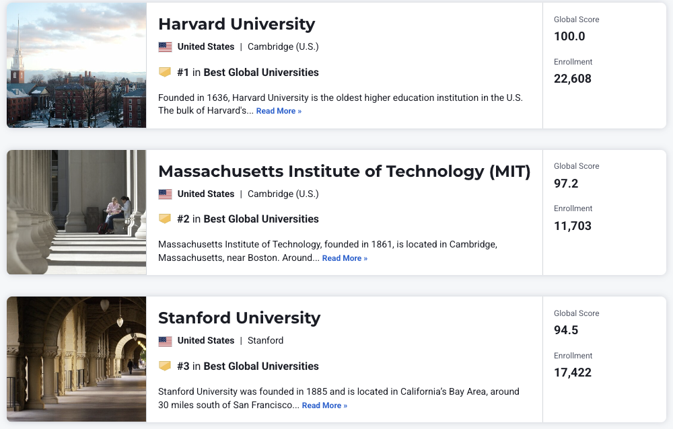
Task: Click the US flag icon under Stanford University
Action: click(x=165, y=341)
